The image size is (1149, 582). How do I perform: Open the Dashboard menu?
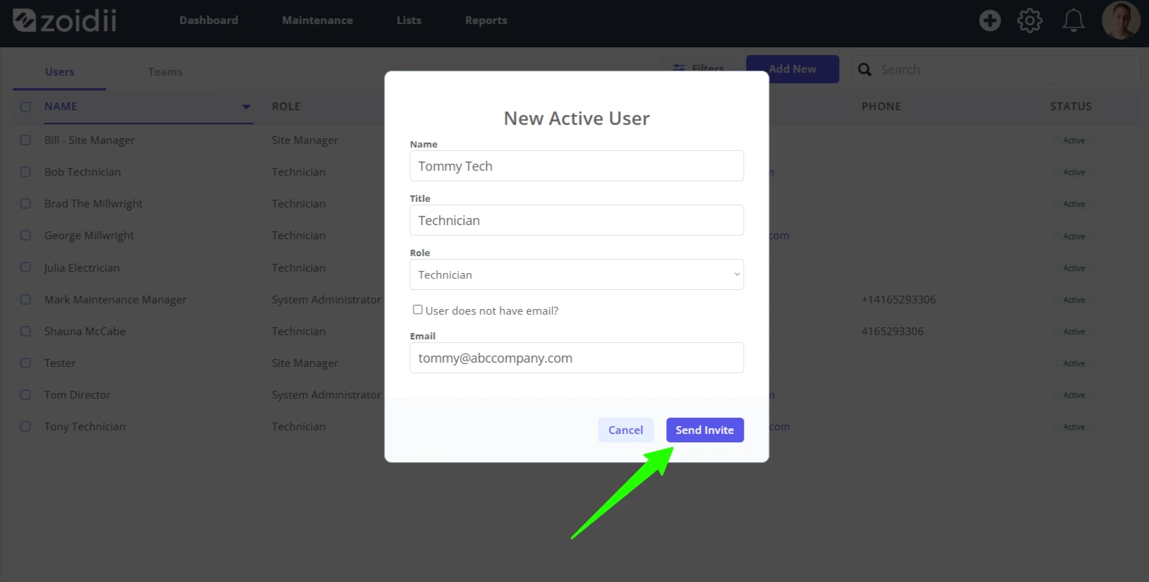click(x=209, y=20)
